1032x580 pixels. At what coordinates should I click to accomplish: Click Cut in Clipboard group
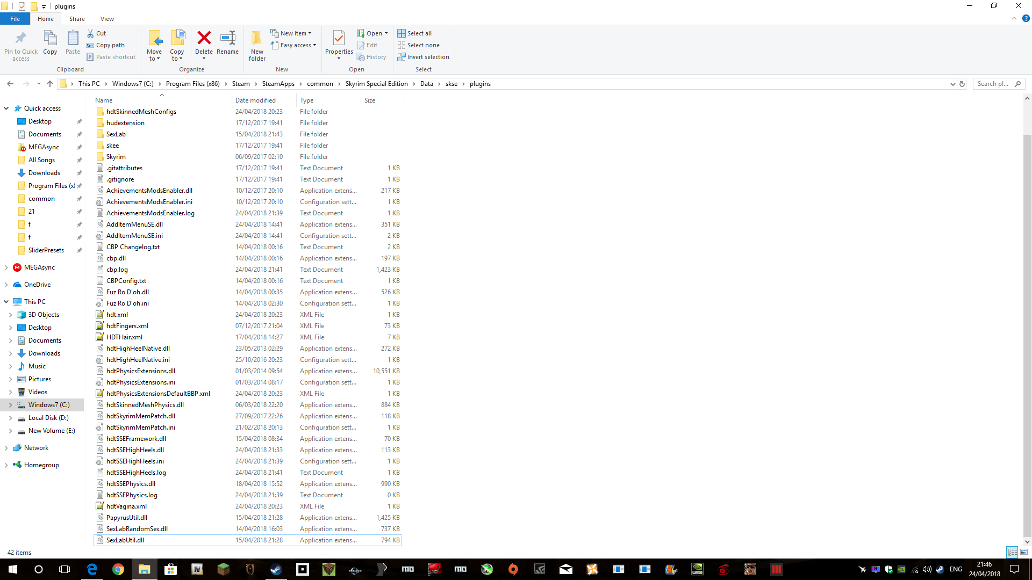coord(97,33)
